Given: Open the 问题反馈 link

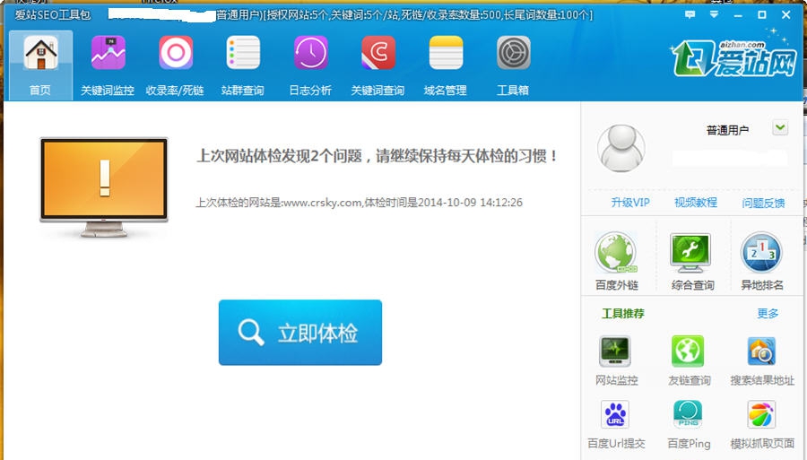Looking at the screenshot, I should 763,204.
